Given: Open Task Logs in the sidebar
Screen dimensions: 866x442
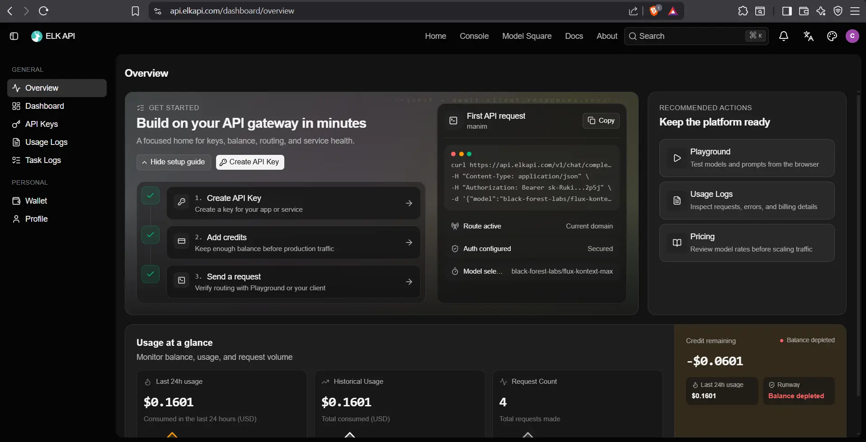Looking at the screenshot, I should (57, 160).
